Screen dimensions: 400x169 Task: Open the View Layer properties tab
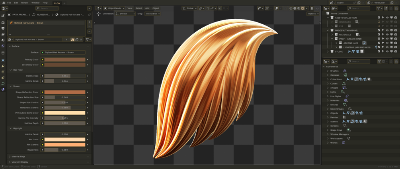point(3,34)
